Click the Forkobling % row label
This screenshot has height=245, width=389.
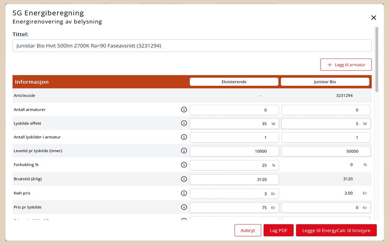point(26,165)
